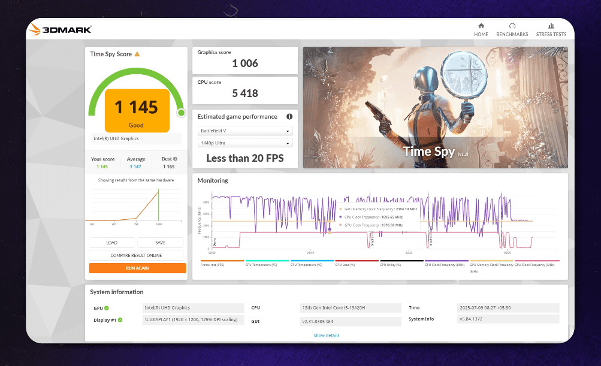Open the Benchmarks gauge icon
The height and width of the screenshot is (366, 601).
pyautogui.click(x=512, y=26)
